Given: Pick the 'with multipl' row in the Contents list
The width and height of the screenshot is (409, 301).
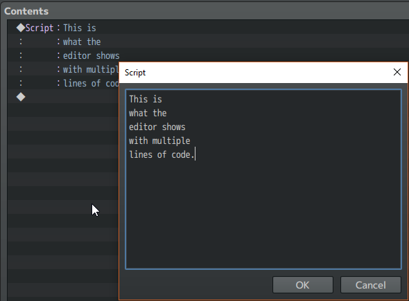Looking at the screenshot, I should coord(63,69).
